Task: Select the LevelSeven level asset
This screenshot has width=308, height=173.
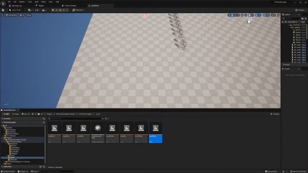Action: [x=112, y=133]
